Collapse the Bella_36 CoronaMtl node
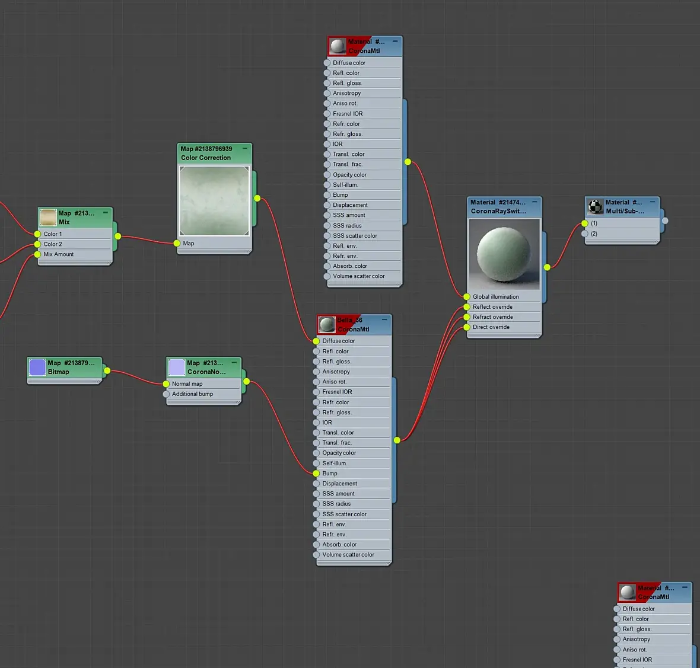 [x=384, y=319]
